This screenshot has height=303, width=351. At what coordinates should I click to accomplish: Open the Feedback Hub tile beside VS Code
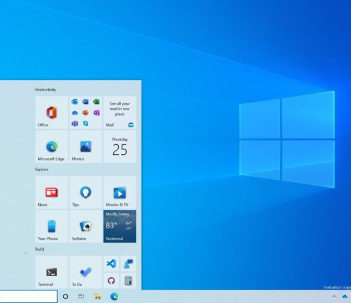[x=128, y=264]
